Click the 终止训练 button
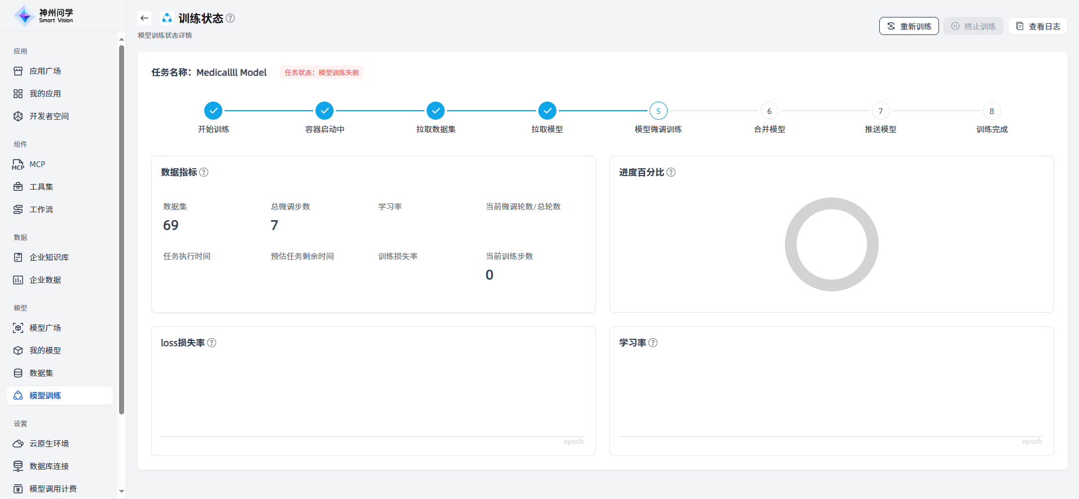 [x=973, y=26]
